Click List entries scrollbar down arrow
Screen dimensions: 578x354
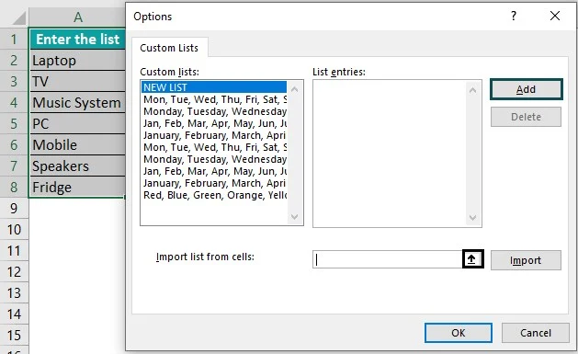473,218
